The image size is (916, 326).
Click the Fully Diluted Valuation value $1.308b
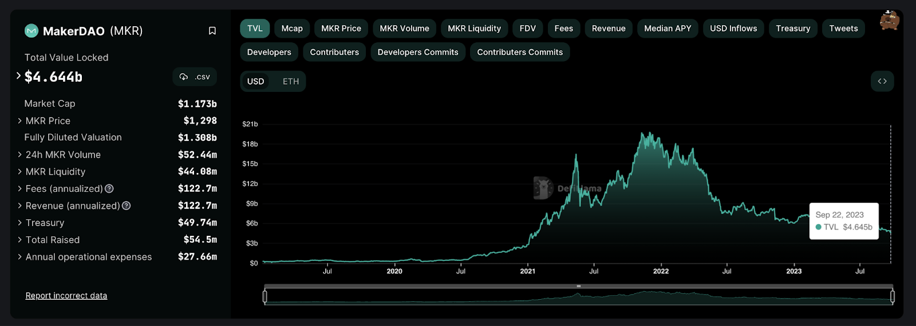[197, 138]
